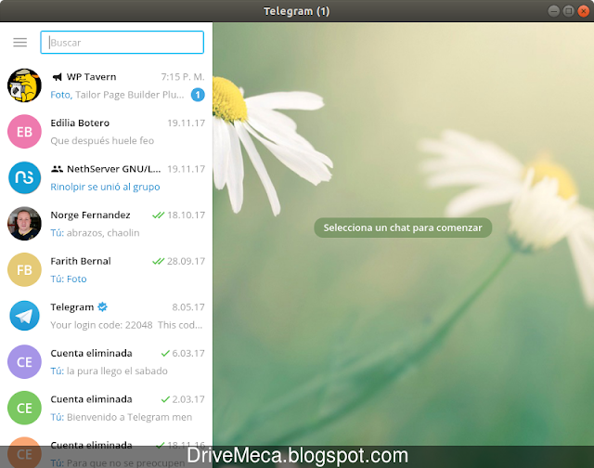This screenshot has width=594, height=468.
Task: Open the WP Tavern chat title
Action: click(x=91, y=77)
